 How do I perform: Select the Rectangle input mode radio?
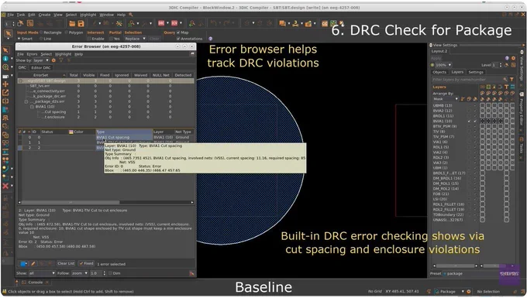[42, 33]
